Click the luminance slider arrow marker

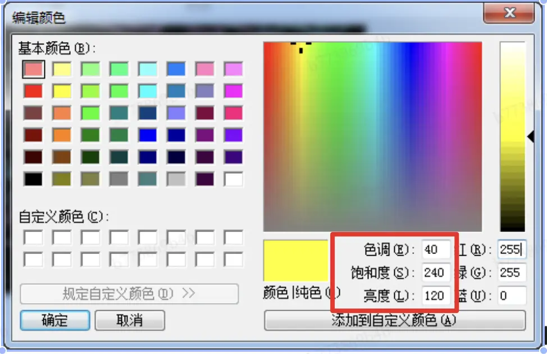click(532, 135)
